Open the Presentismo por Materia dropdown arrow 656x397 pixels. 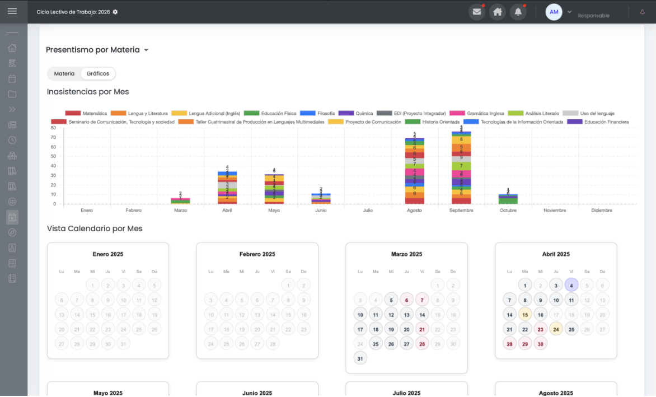point(146,50)
